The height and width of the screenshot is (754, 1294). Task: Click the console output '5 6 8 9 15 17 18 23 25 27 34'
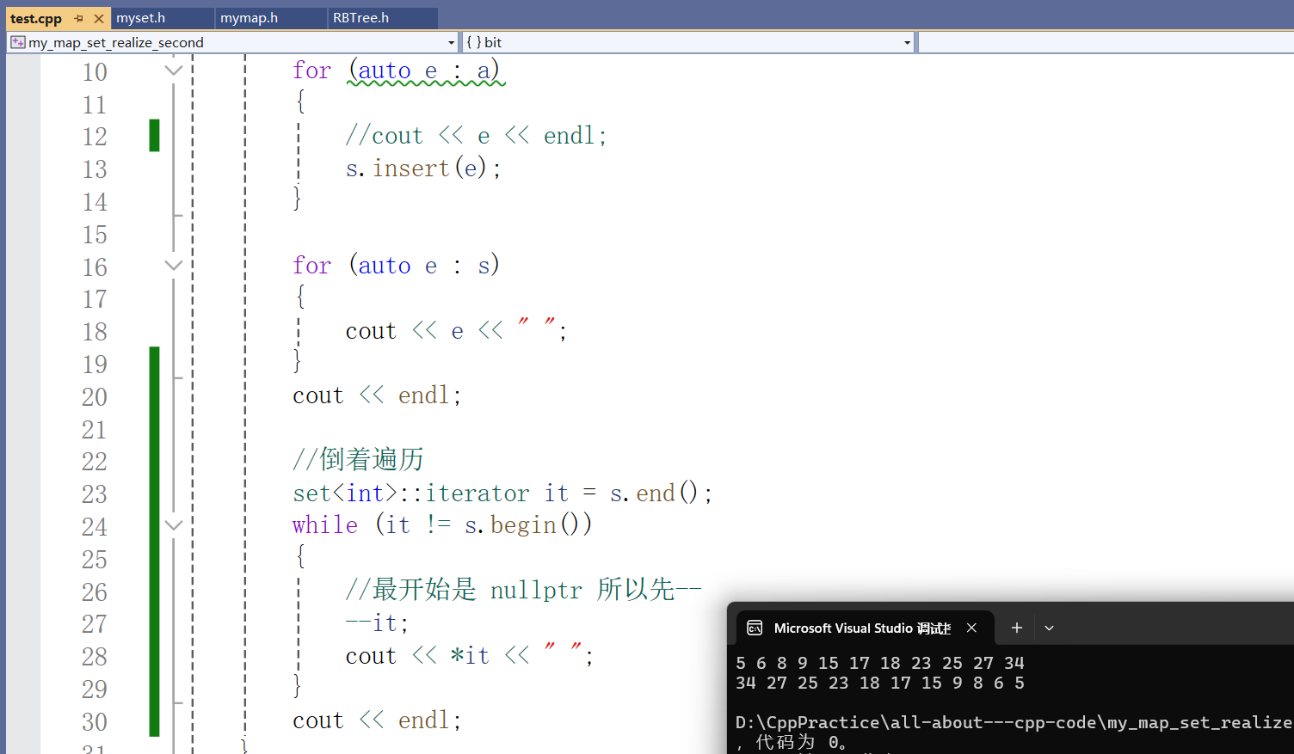coord(880,663)
